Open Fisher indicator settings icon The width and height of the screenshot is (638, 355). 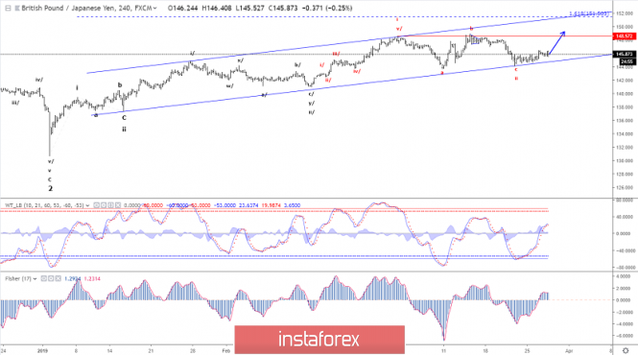[51, 279]
